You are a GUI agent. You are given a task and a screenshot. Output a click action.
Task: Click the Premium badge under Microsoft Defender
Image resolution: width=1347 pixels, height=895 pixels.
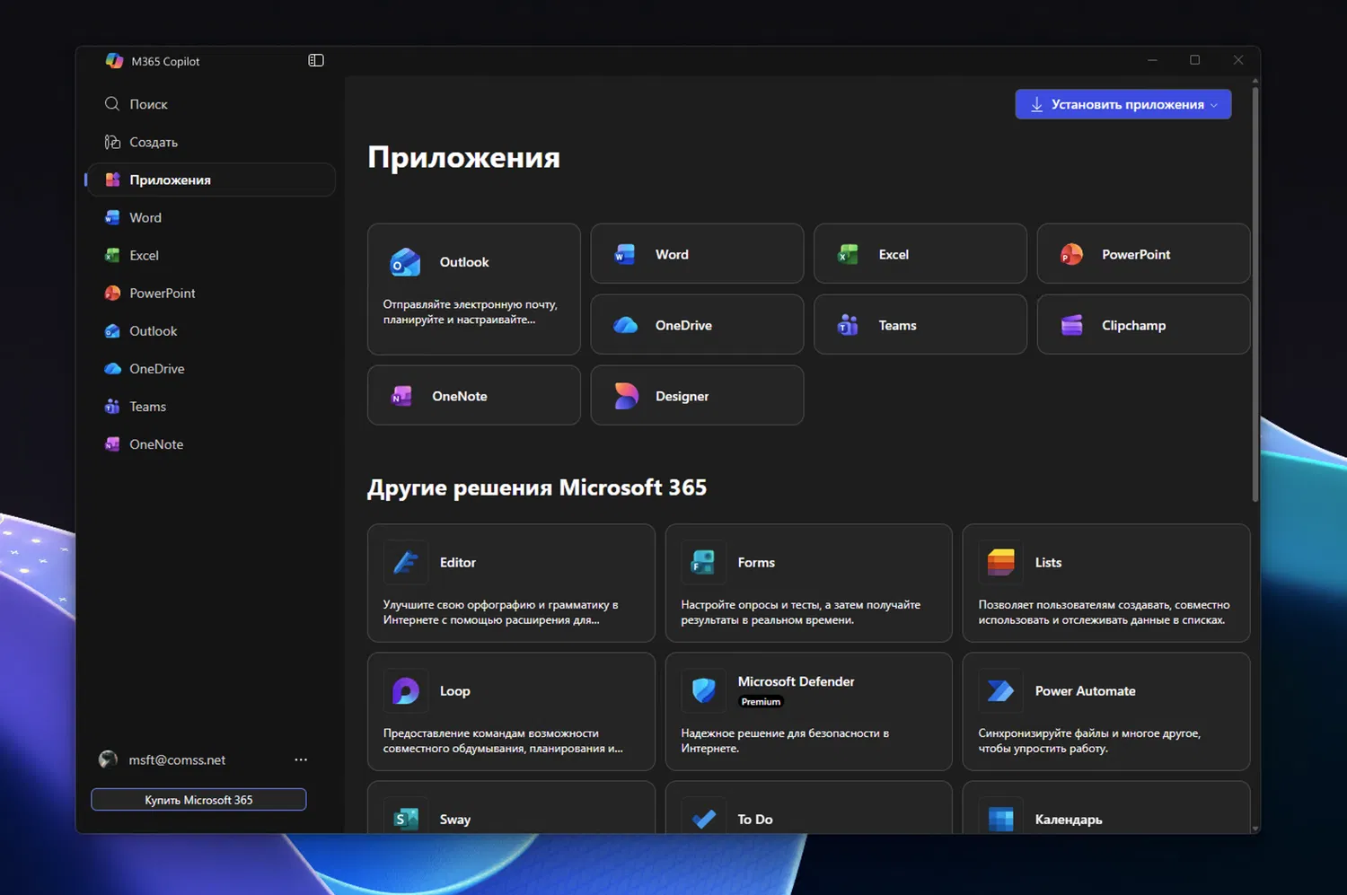[x=761, y=702]
